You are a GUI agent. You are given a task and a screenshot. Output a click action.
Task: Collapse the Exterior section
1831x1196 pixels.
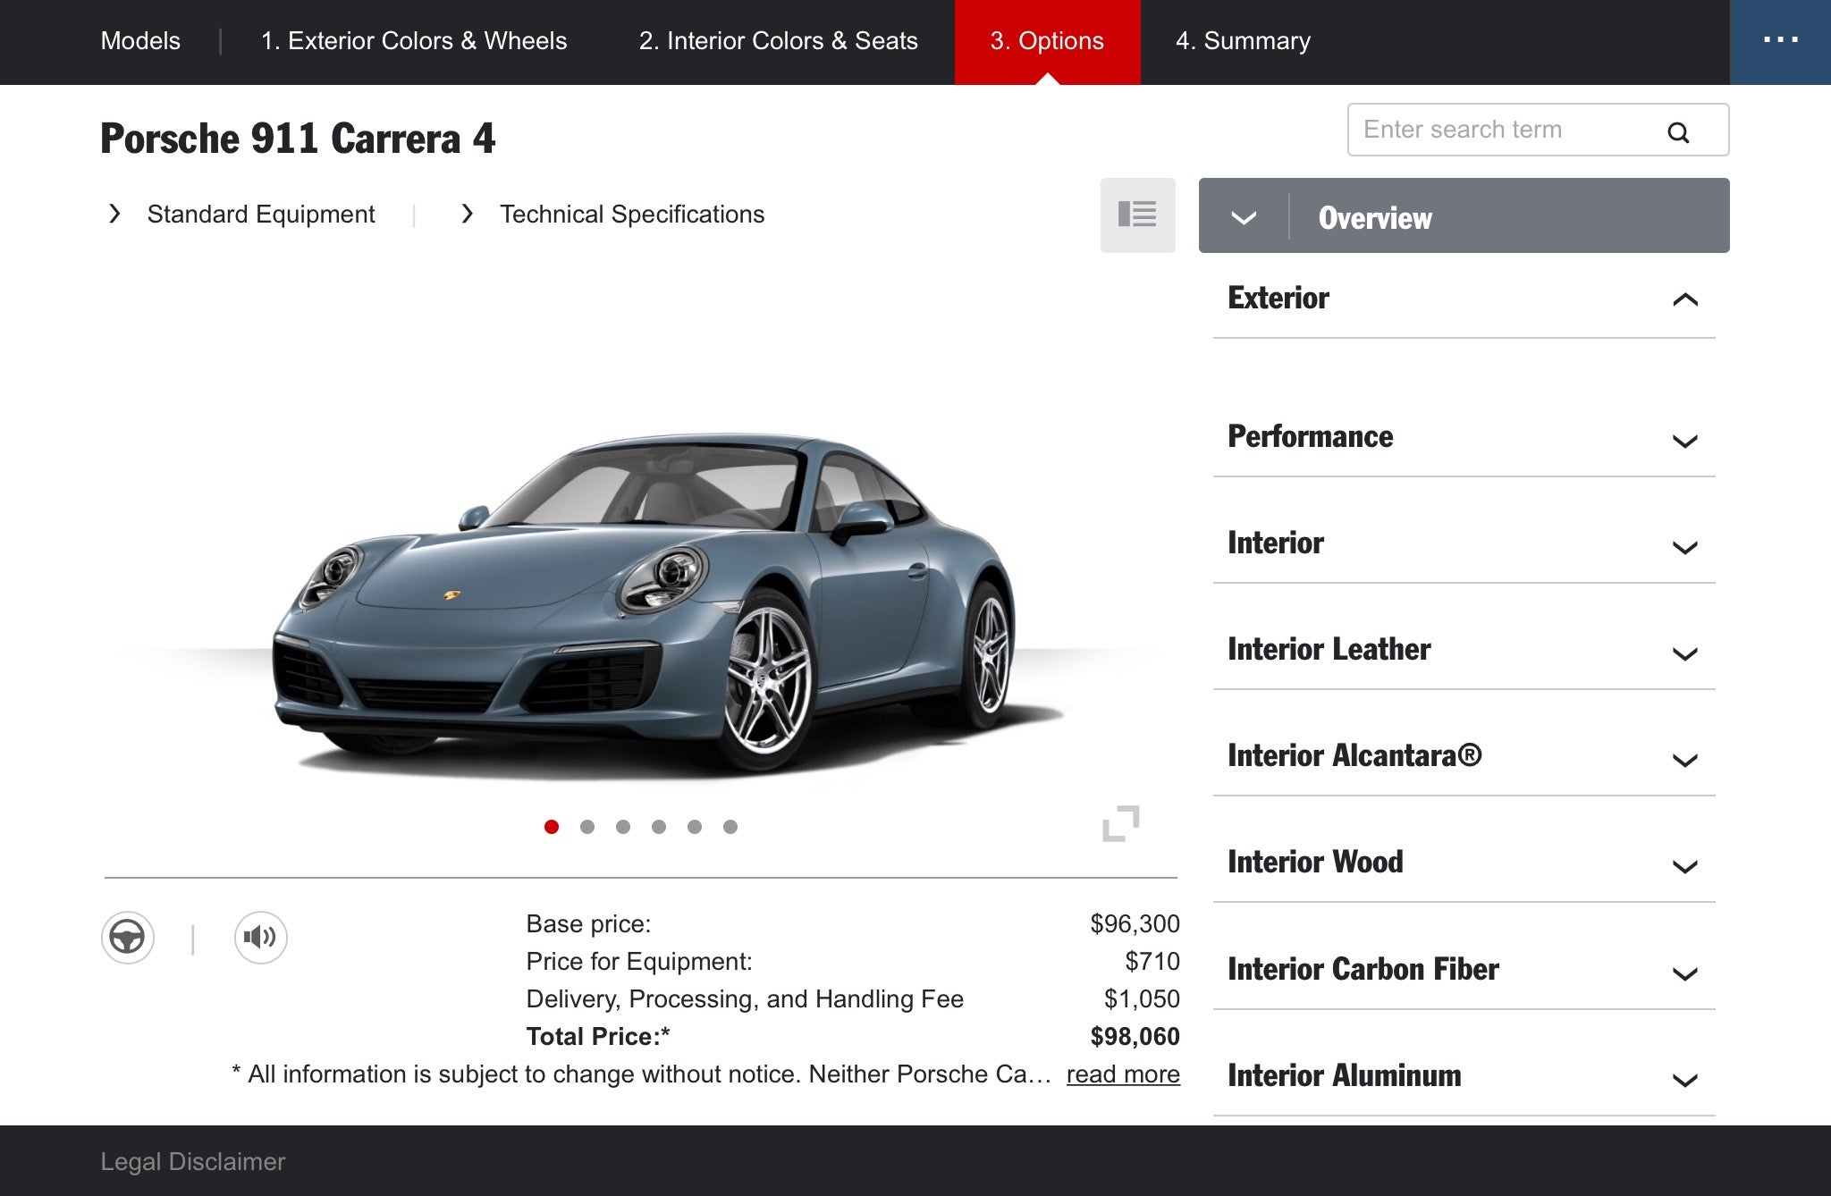click(1464, 299)
